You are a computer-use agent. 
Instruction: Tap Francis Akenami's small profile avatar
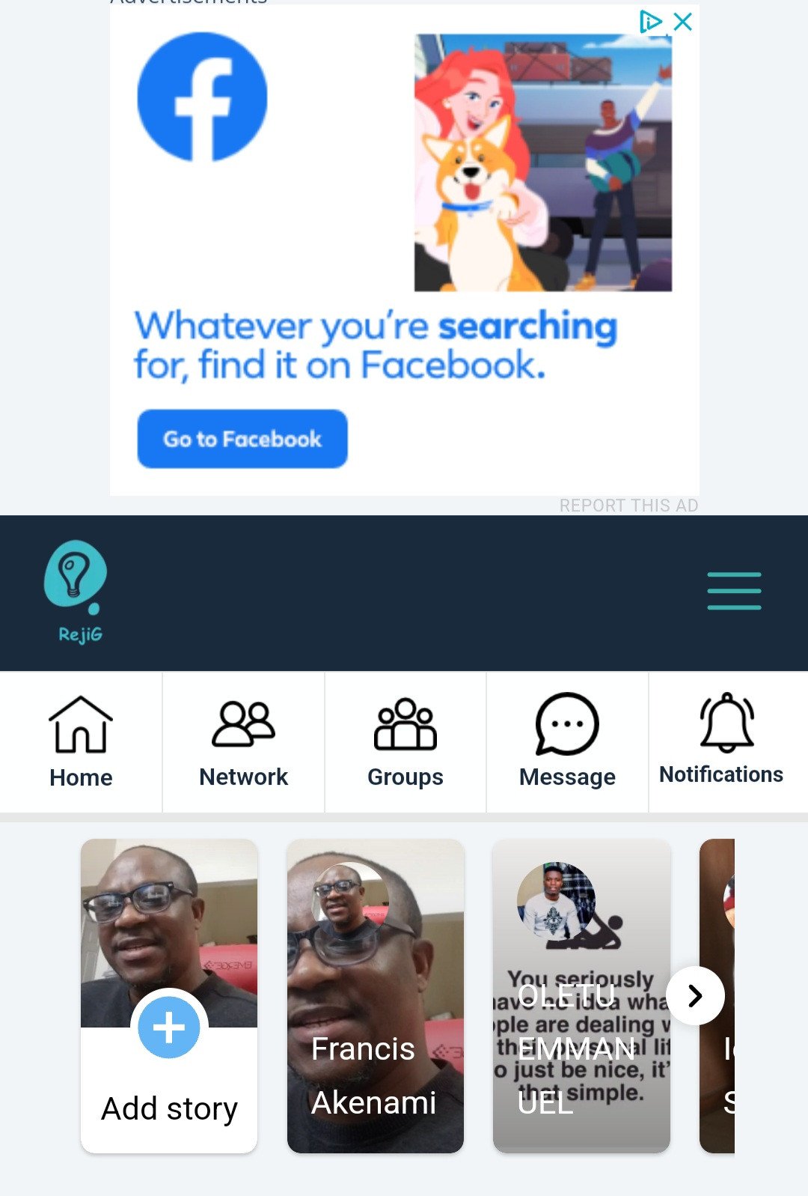pos(350,901)
